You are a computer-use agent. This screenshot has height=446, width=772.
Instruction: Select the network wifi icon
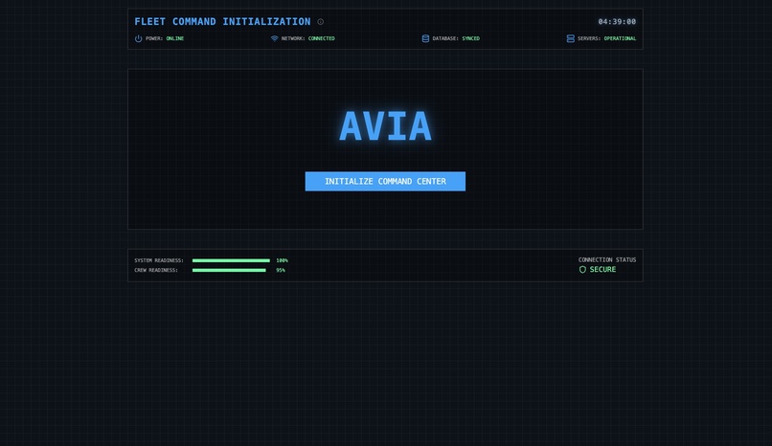pos(274,38)
